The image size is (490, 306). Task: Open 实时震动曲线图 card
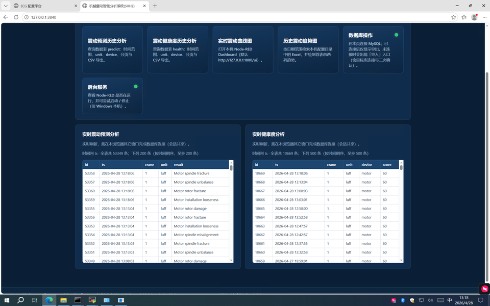click(243, 49)
